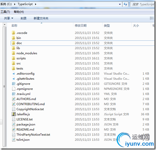Viewport: 156px width, 150px height.
Task: Select the doc folder icon
Action: click(13, 43)
